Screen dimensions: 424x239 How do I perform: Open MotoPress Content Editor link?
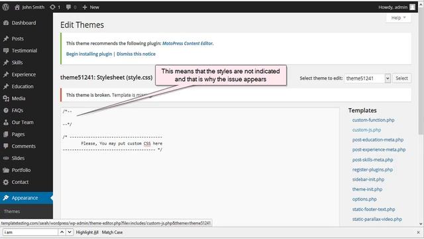click(187, 43)
